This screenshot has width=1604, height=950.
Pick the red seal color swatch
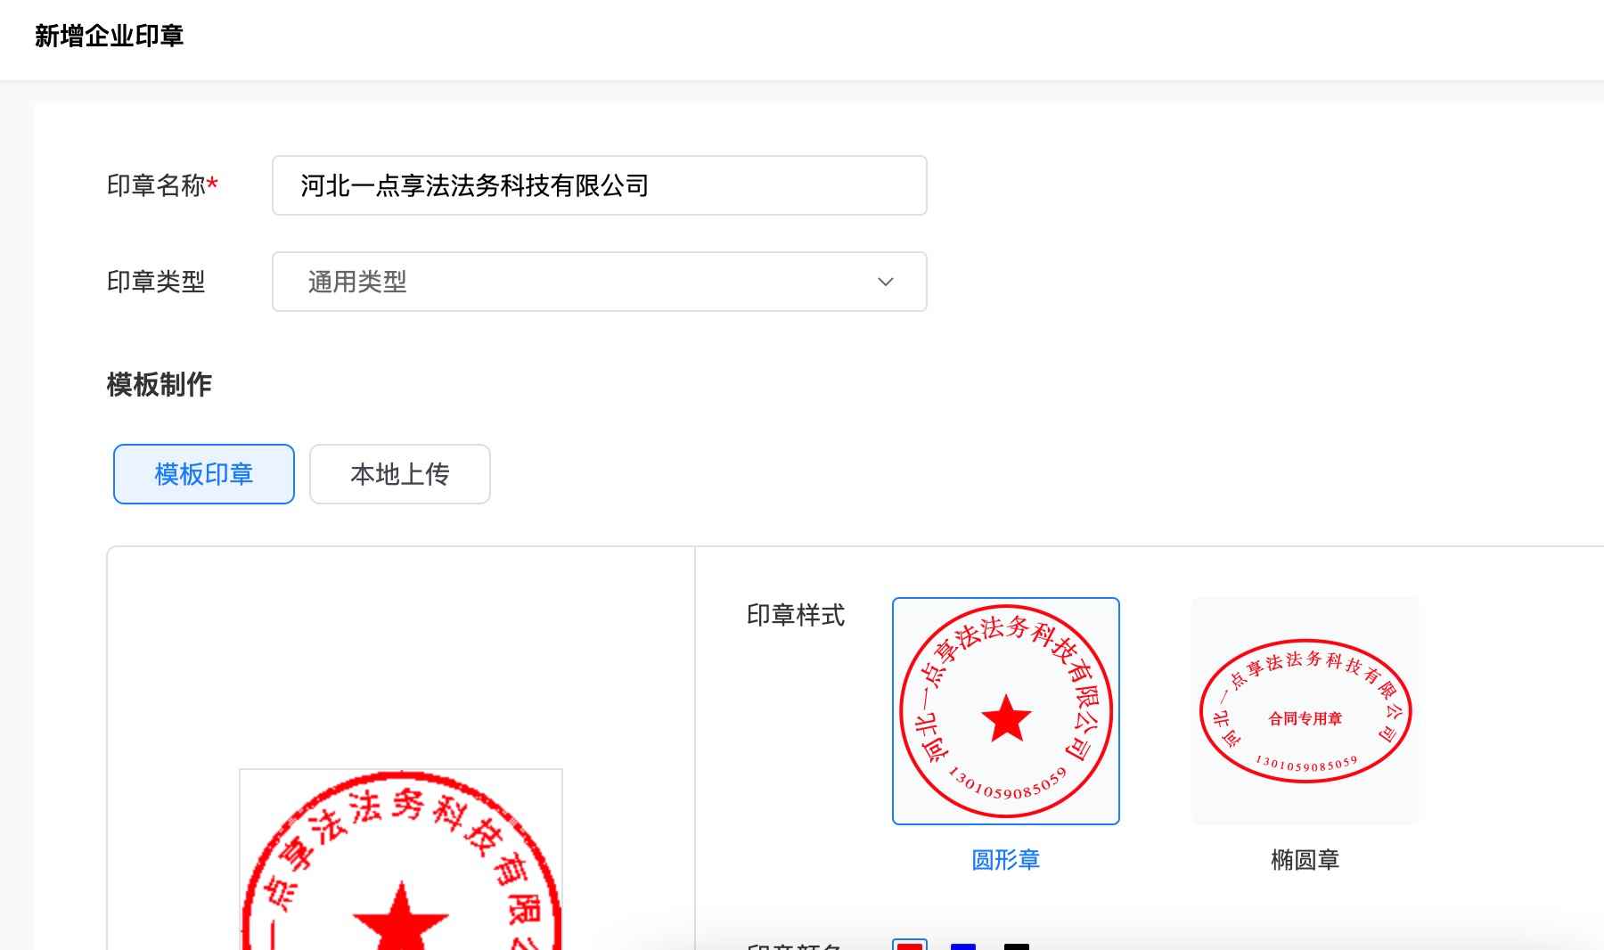point(910,945)
